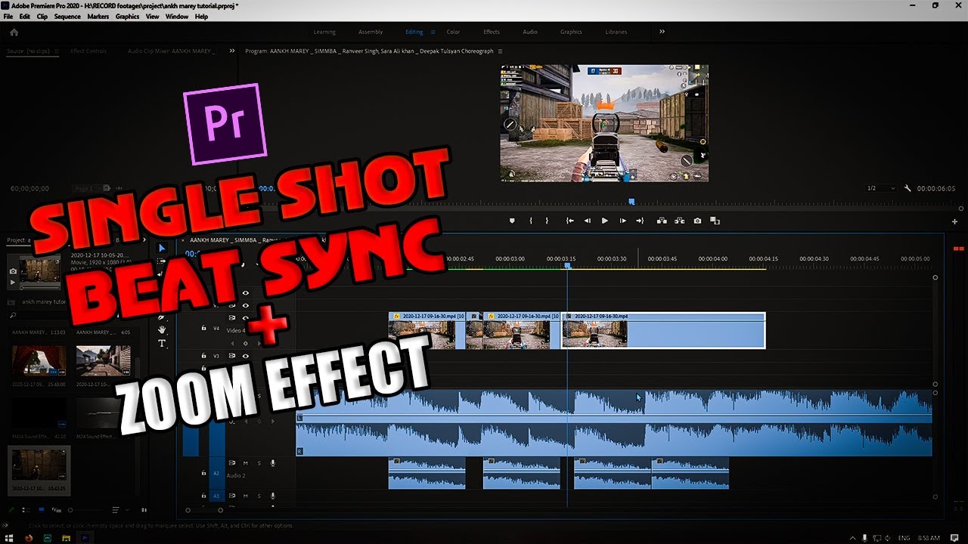Screen dimensions: 968x544
Task: Export frame with camera icon
Action: click(x=697, y=221)
